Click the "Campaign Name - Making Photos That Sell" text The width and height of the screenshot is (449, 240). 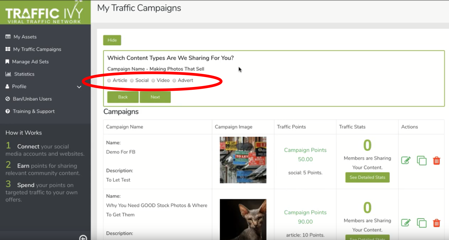(x=156, y=69)
